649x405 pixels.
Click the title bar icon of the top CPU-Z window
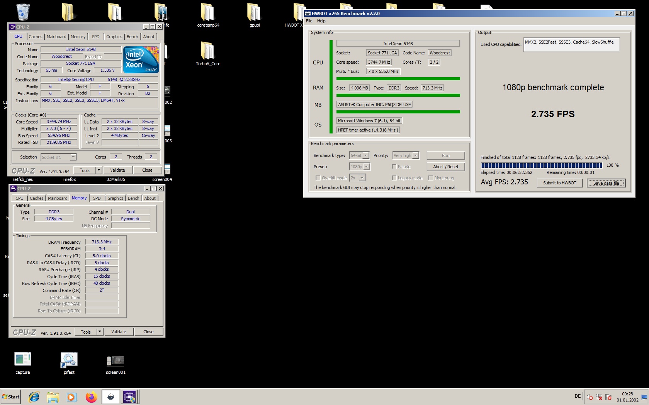(12, 27)
